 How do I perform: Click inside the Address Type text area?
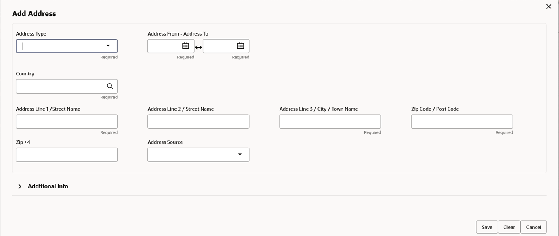point(59,46)
